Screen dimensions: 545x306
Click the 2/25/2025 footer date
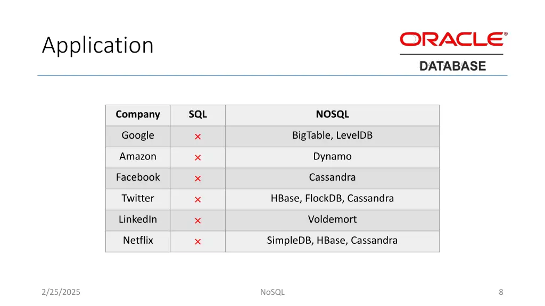pos(61,292)
